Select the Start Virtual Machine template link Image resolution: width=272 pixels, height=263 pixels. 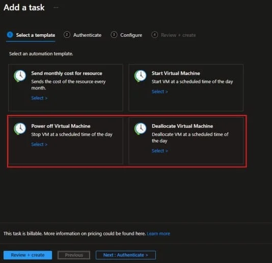point(159,92)
